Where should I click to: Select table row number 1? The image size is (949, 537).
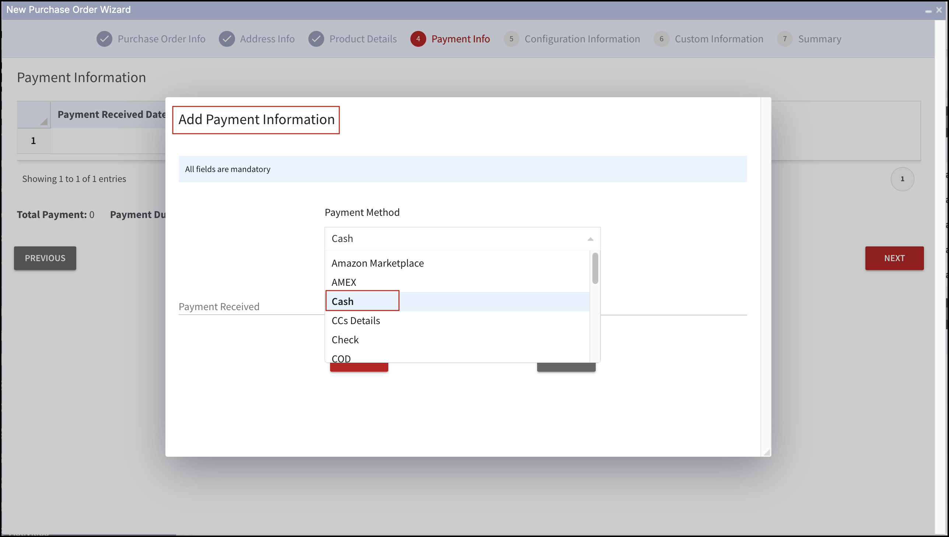pos(33,141)
